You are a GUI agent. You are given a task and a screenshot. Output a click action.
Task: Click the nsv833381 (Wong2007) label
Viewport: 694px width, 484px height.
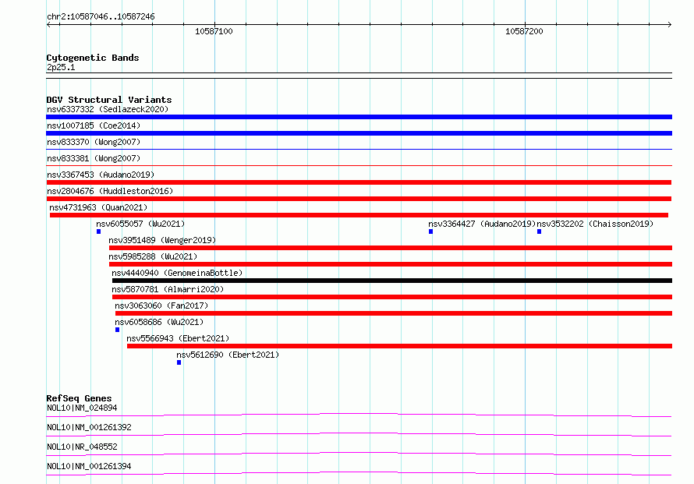(94, 158)
